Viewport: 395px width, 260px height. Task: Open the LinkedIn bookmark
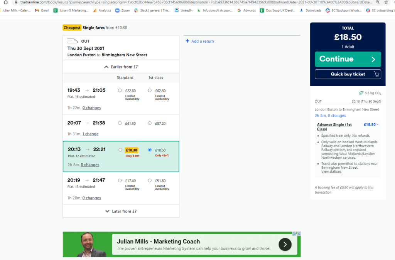(183, 10)
